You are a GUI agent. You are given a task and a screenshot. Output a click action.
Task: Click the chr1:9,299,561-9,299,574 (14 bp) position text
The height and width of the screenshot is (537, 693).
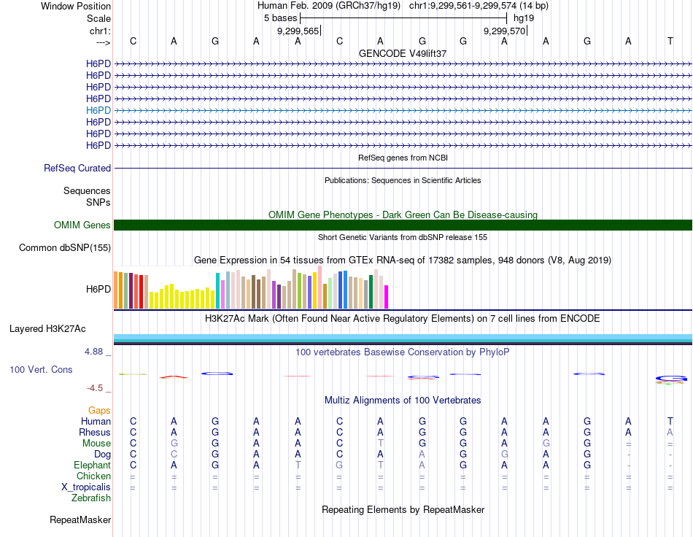tap(479, 6)
